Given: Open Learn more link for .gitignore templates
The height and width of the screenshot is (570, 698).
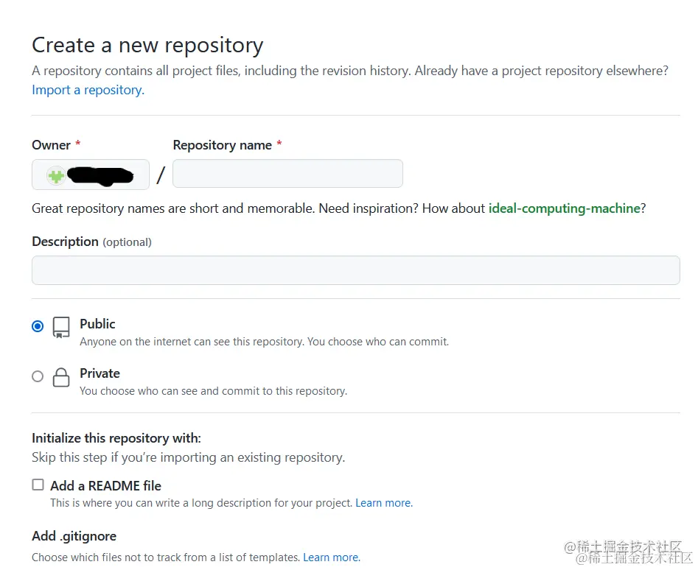Looking at the screenshot, I should [331, 557].
